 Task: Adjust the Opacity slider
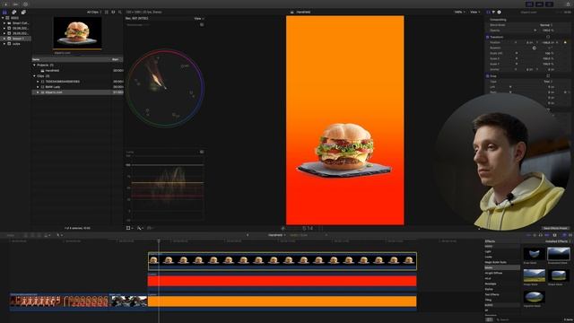(x=535, y=31)
